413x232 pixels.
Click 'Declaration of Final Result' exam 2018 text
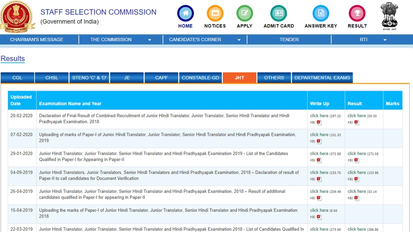164,119
